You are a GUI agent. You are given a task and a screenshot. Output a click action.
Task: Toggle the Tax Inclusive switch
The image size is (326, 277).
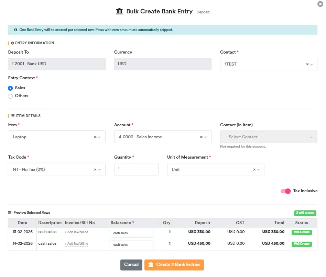(x=285, y=191)
